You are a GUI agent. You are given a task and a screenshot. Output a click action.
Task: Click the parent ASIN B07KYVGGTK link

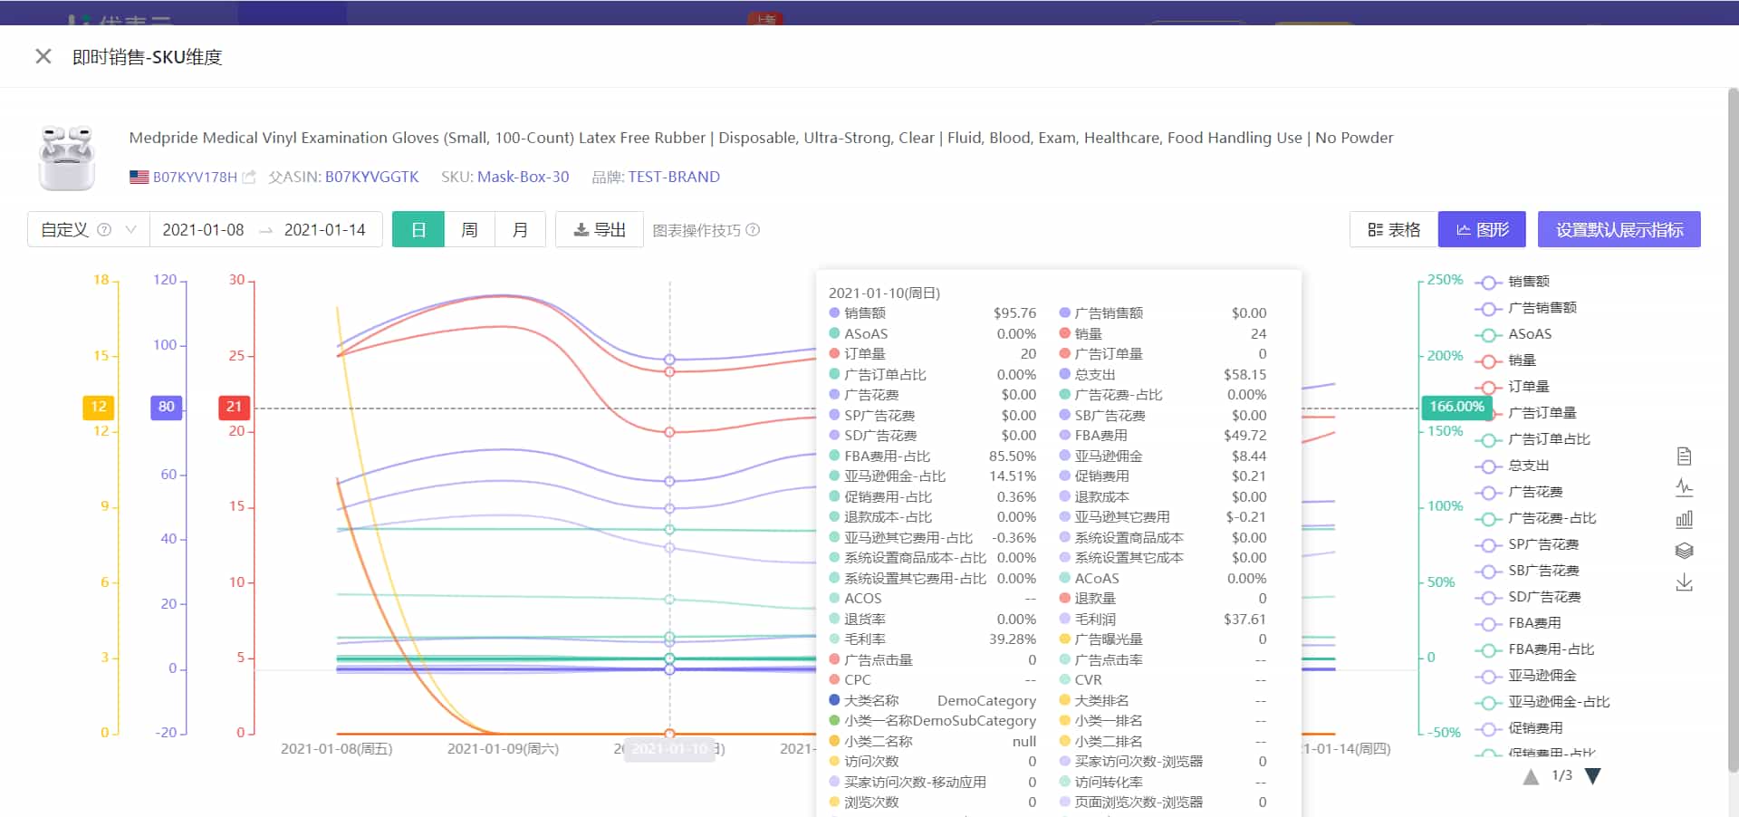pos(371,178)
